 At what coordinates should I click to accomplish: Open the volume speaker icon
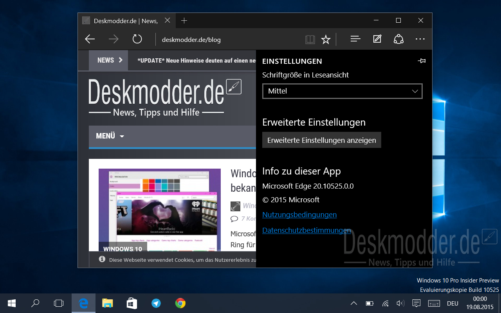coord(400,303)
